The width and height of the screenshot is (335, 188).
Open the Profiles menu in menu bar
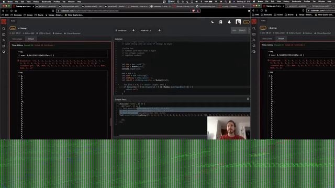click(x=57, y=2)
